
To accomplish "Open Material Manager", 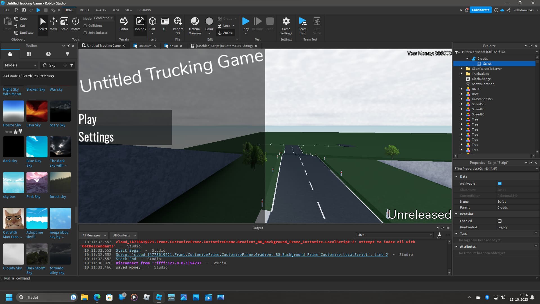I will click(195, 26).
